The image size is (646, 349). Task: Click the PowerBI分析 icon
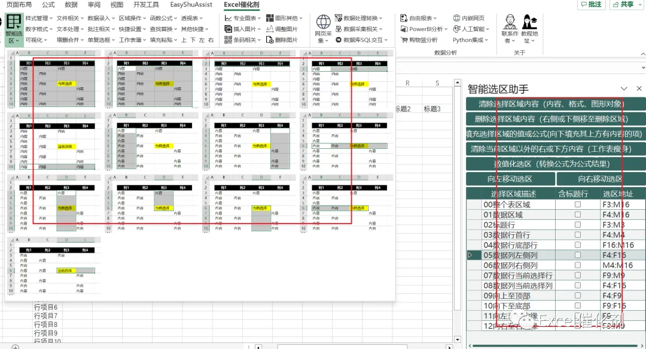(x=404, y=29)
